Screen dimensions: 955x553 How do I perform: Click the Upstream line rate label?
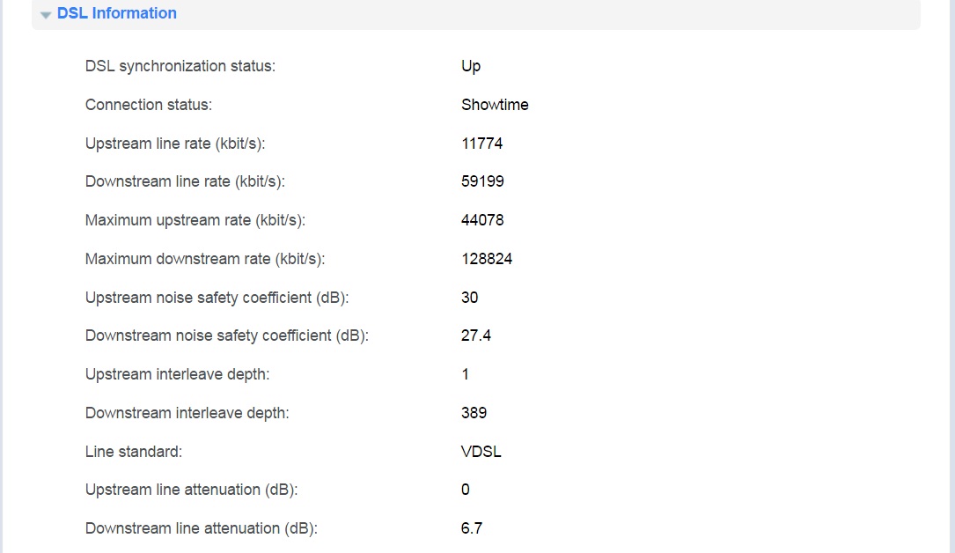[175, 144]
